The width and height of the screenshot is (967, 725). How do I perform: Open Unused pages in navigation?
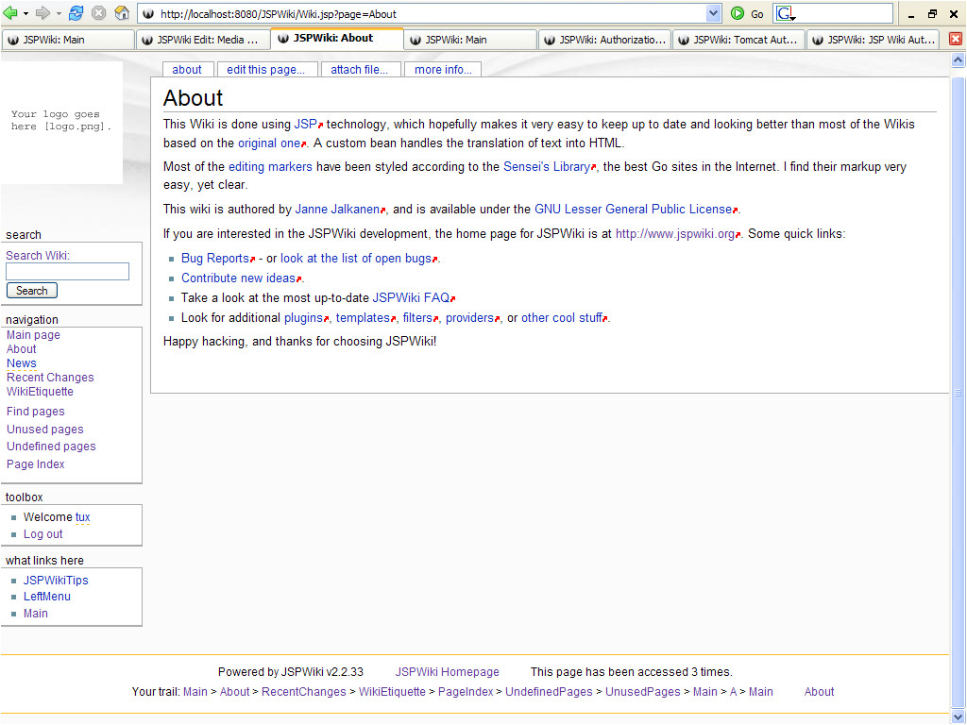45,430
